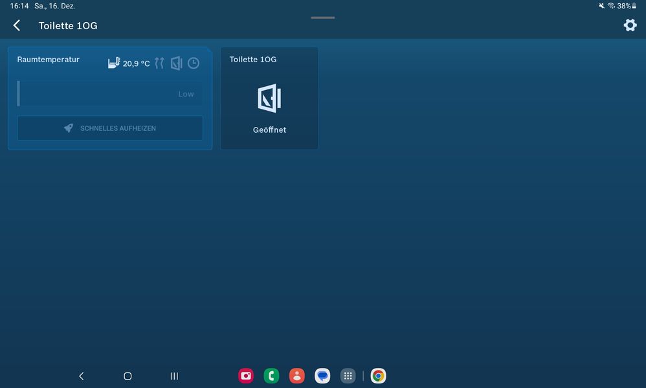The width and height of the screenshot is (646, 388).
Task: Open room settings via gear icon
Action: pos(629,25)
